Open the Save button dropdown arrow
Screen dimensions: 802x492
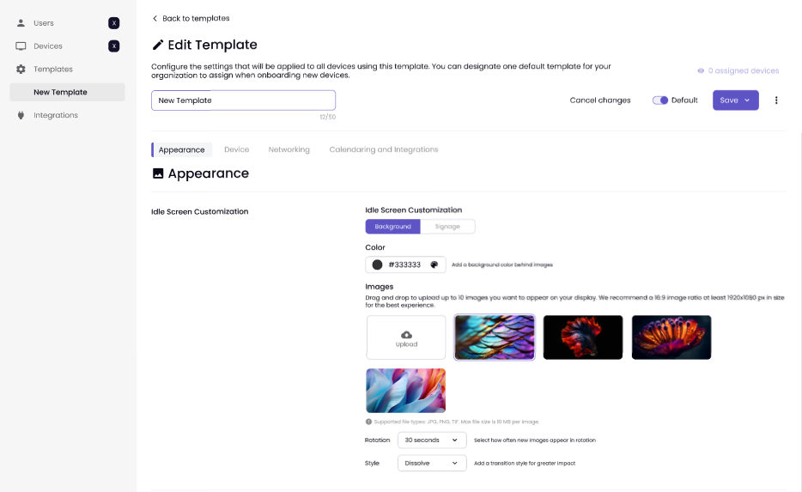(747, 100)
